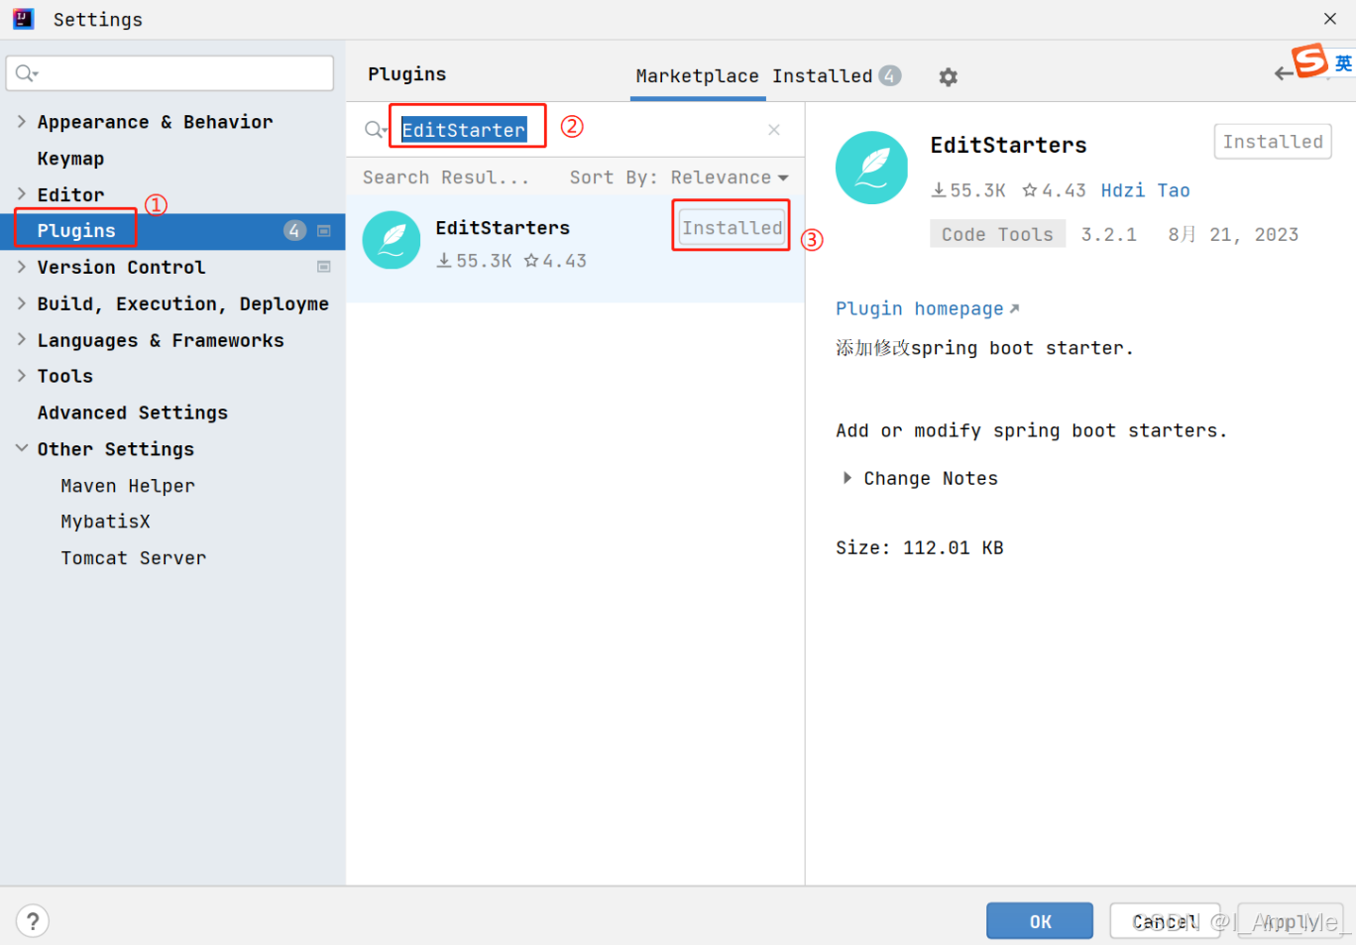1356x945 pixels.
Task: Click the large EditStarters logo in details pane
Action: (872, 168)
